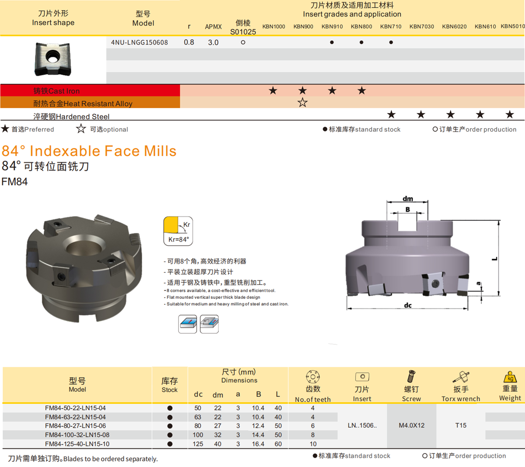525x467 pixels.
Task: Select the blue face milling application icon
Action: pyautogui.click(x=188, y=324)
